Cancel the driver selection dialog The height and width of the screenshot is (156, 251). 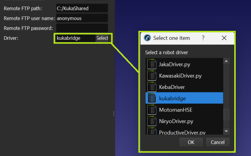click(x=217, y=142)
